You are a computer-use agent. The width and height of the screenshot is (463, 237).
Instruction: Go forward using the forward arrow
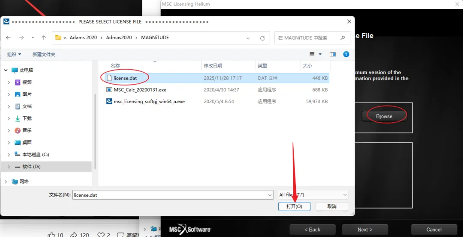pyautogui.click(x=21, y=38)
